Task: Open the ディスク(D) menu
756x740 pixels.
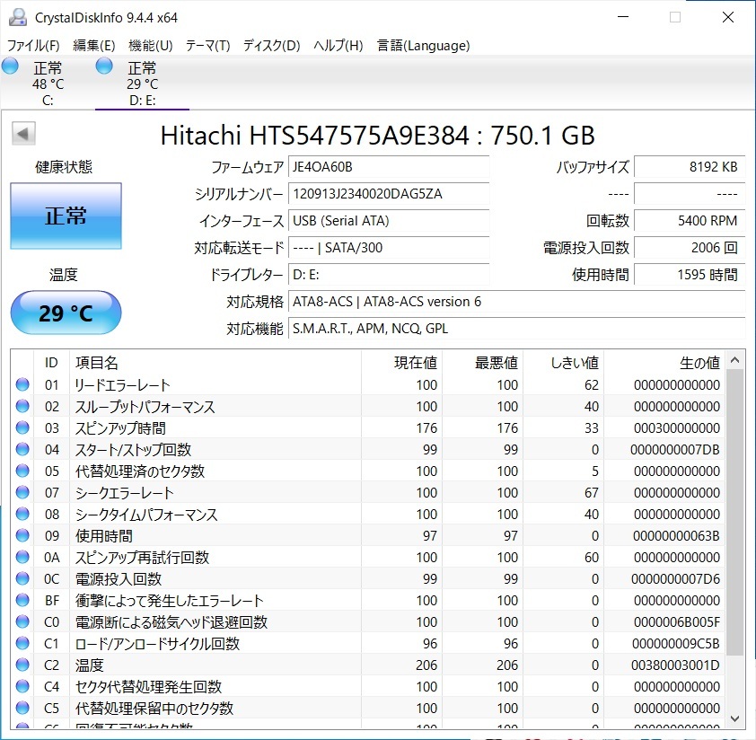Action: coord(271,45)
